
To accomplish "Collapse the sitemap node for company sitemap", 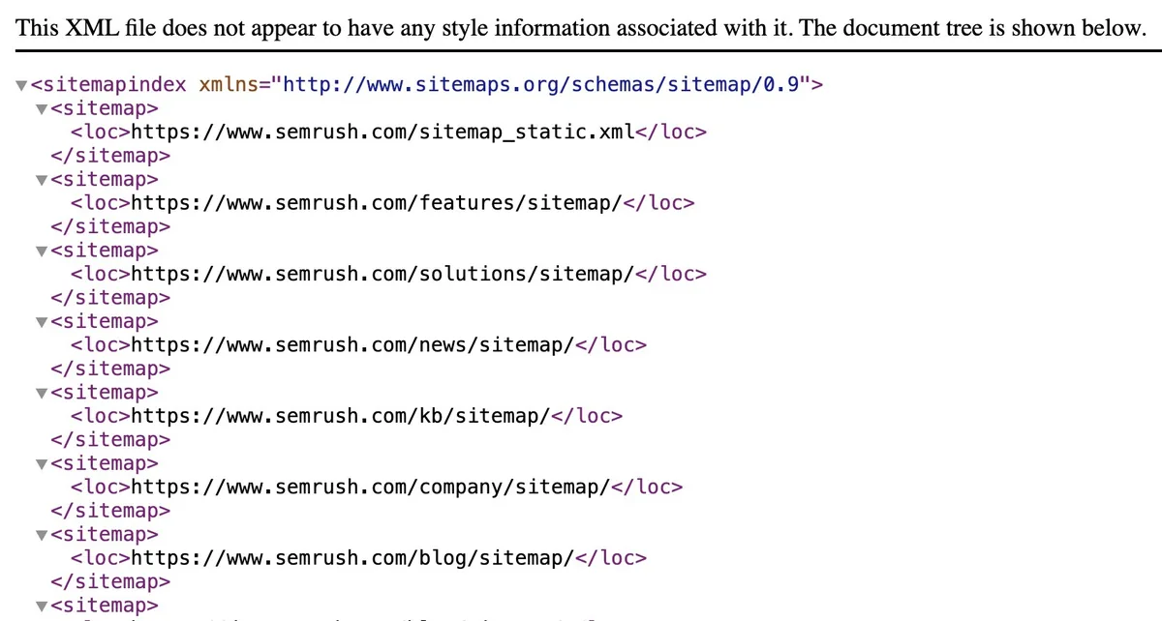I will pos(41,464).
